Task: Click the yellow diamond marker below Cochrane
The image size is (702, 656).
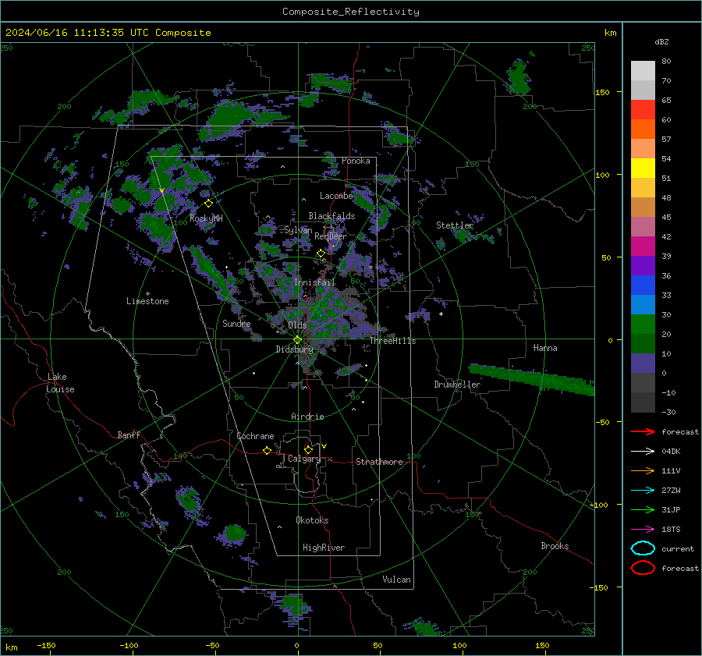Action: point(268,450)
